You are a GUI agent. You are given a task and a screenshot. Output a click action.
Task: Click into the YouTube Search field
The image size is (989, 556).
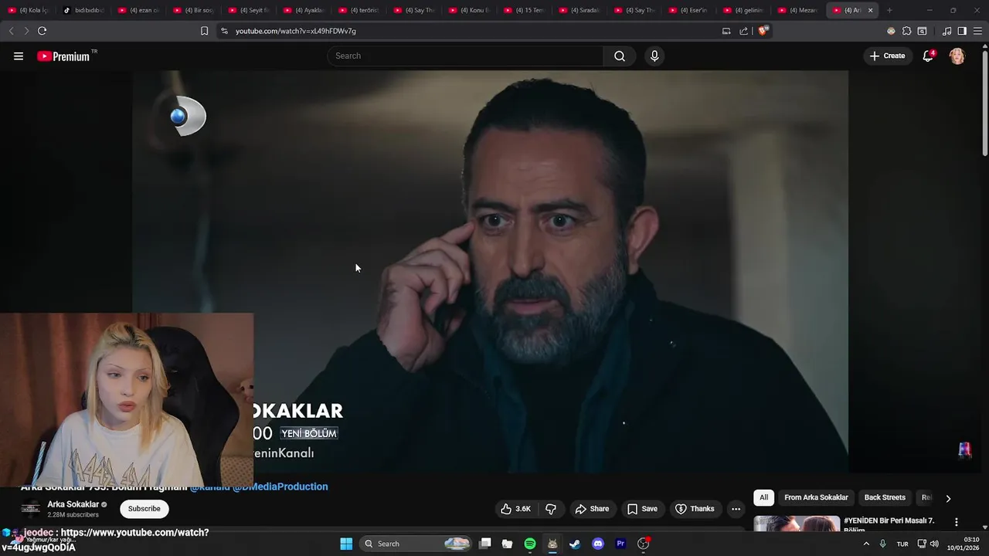pyautogui.click(x=466, y=56)
